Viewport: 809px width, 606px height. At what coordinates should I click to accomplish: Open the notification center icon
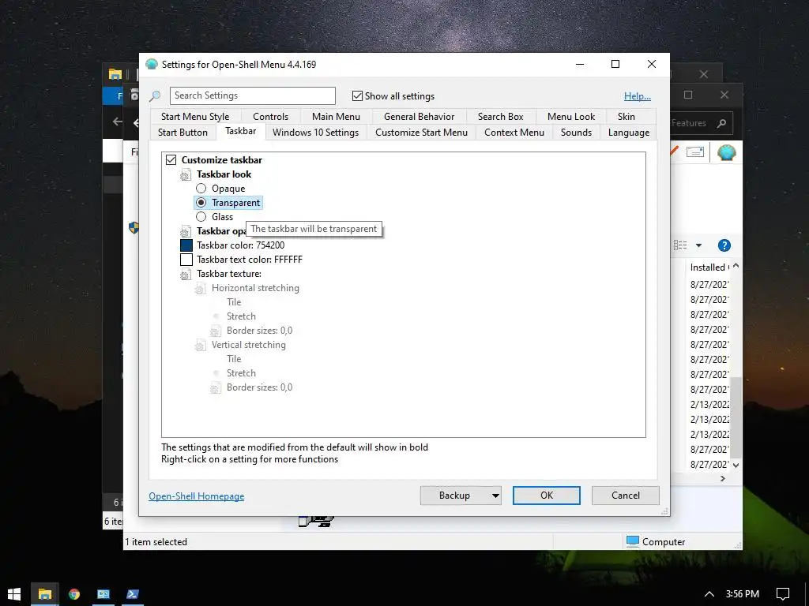click(x=783, y=594)
